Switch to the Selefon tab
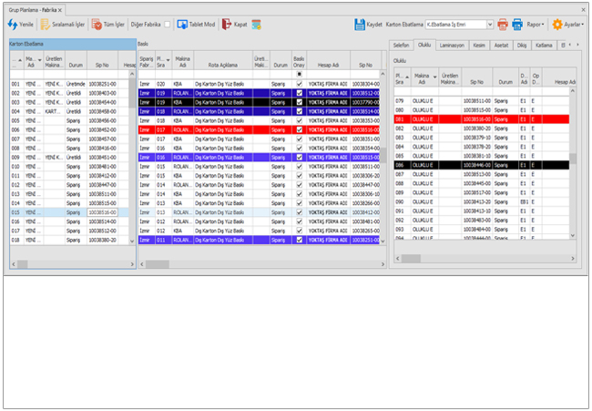The width and height of the screenshot is (592, 411). point(401,44)
